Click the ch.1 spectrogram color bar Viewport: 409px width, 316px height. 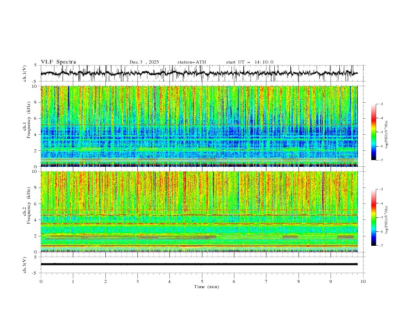(373, 132)
